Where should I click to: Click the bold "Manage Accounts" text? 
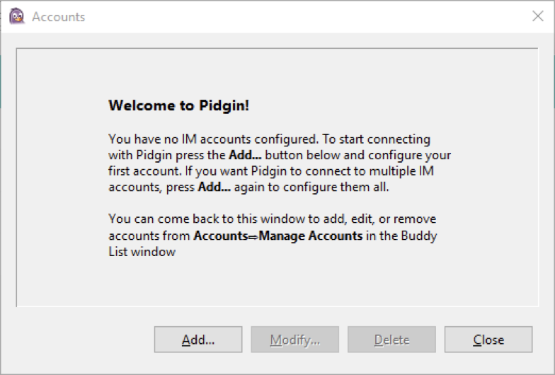pyautogui.click(x=311, y=236)
